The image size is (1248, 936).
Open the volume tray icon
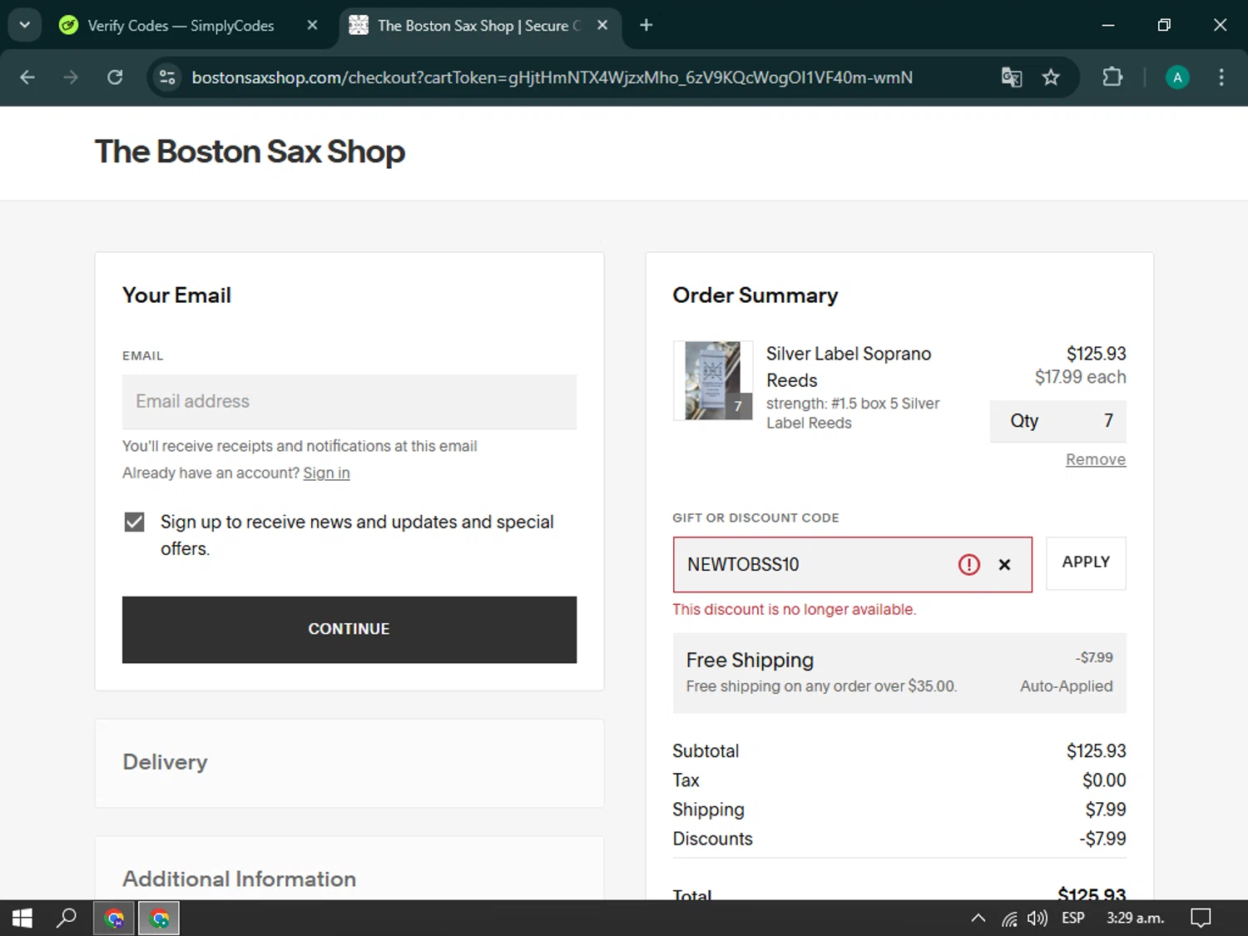1037,919
